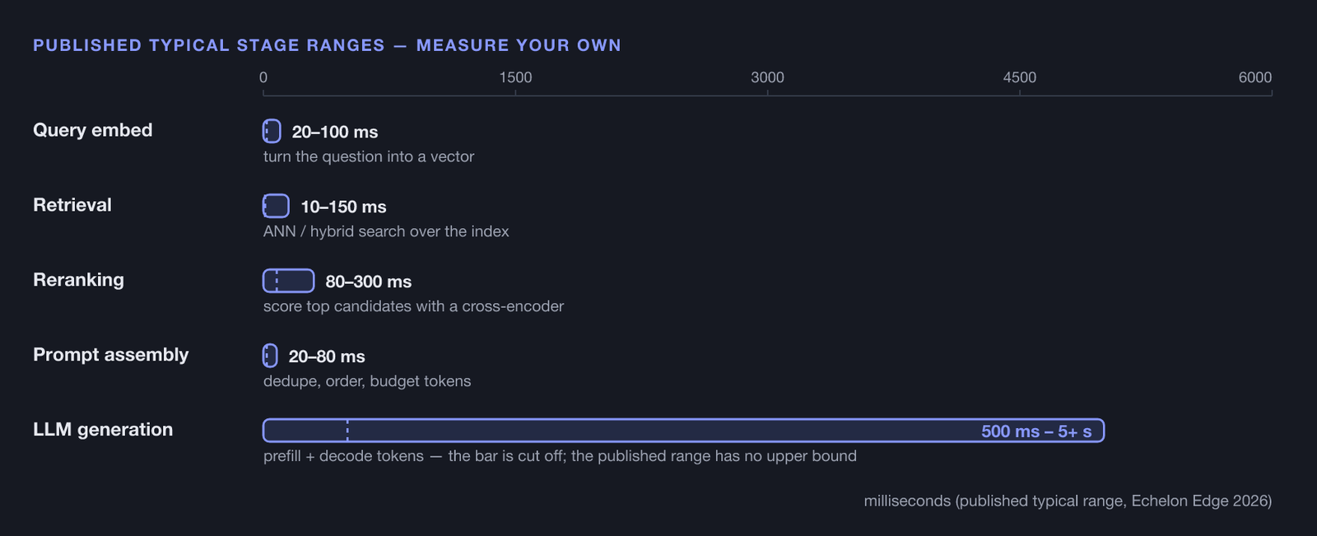This screenshot has width=1317, height=536.
Task: Click the LLM generation range bar
Action: tap(683, 431)
